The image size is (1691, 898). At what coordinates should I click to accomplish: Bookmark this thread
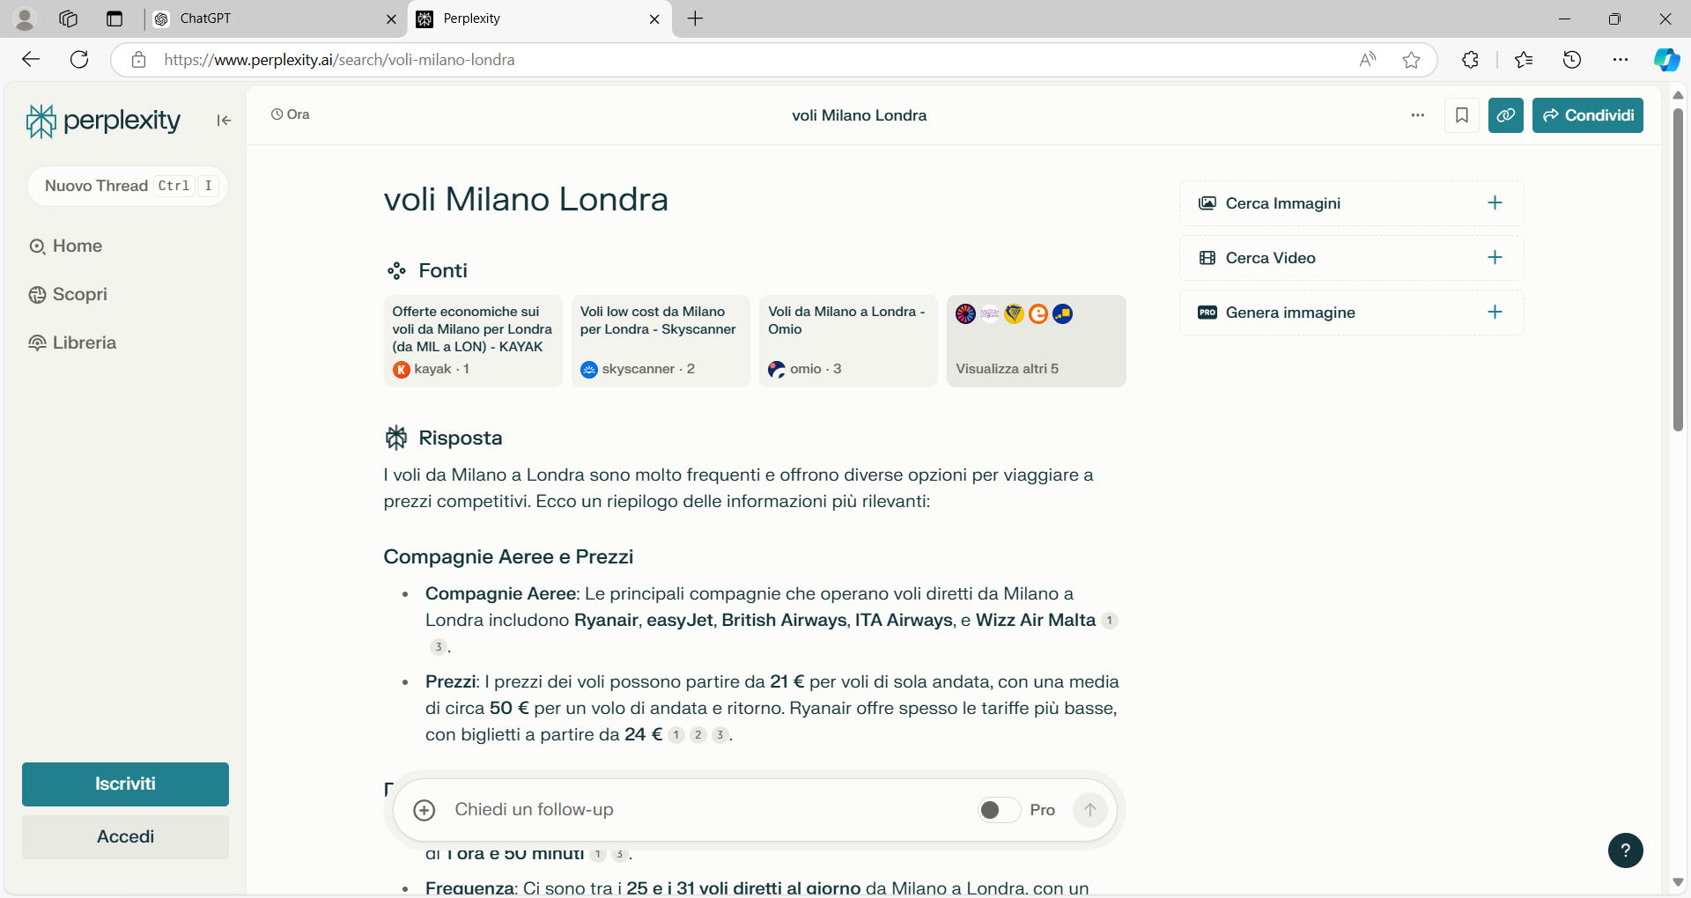tap(1461, 115)
